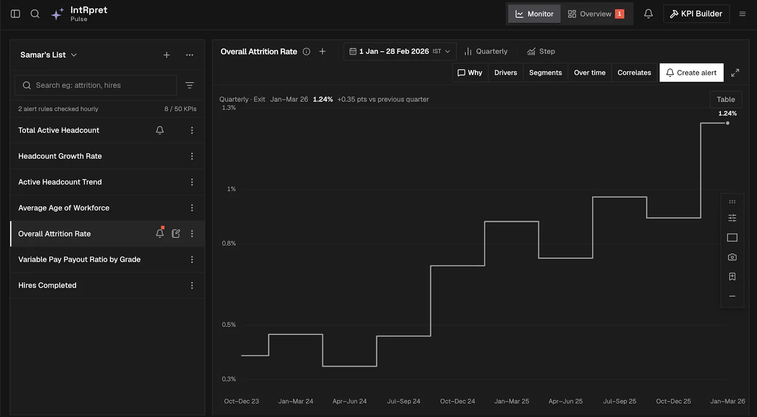The image size is (757, 417).
Task: Bookmark the chart from the tool strip
Action: click(732, 276)
